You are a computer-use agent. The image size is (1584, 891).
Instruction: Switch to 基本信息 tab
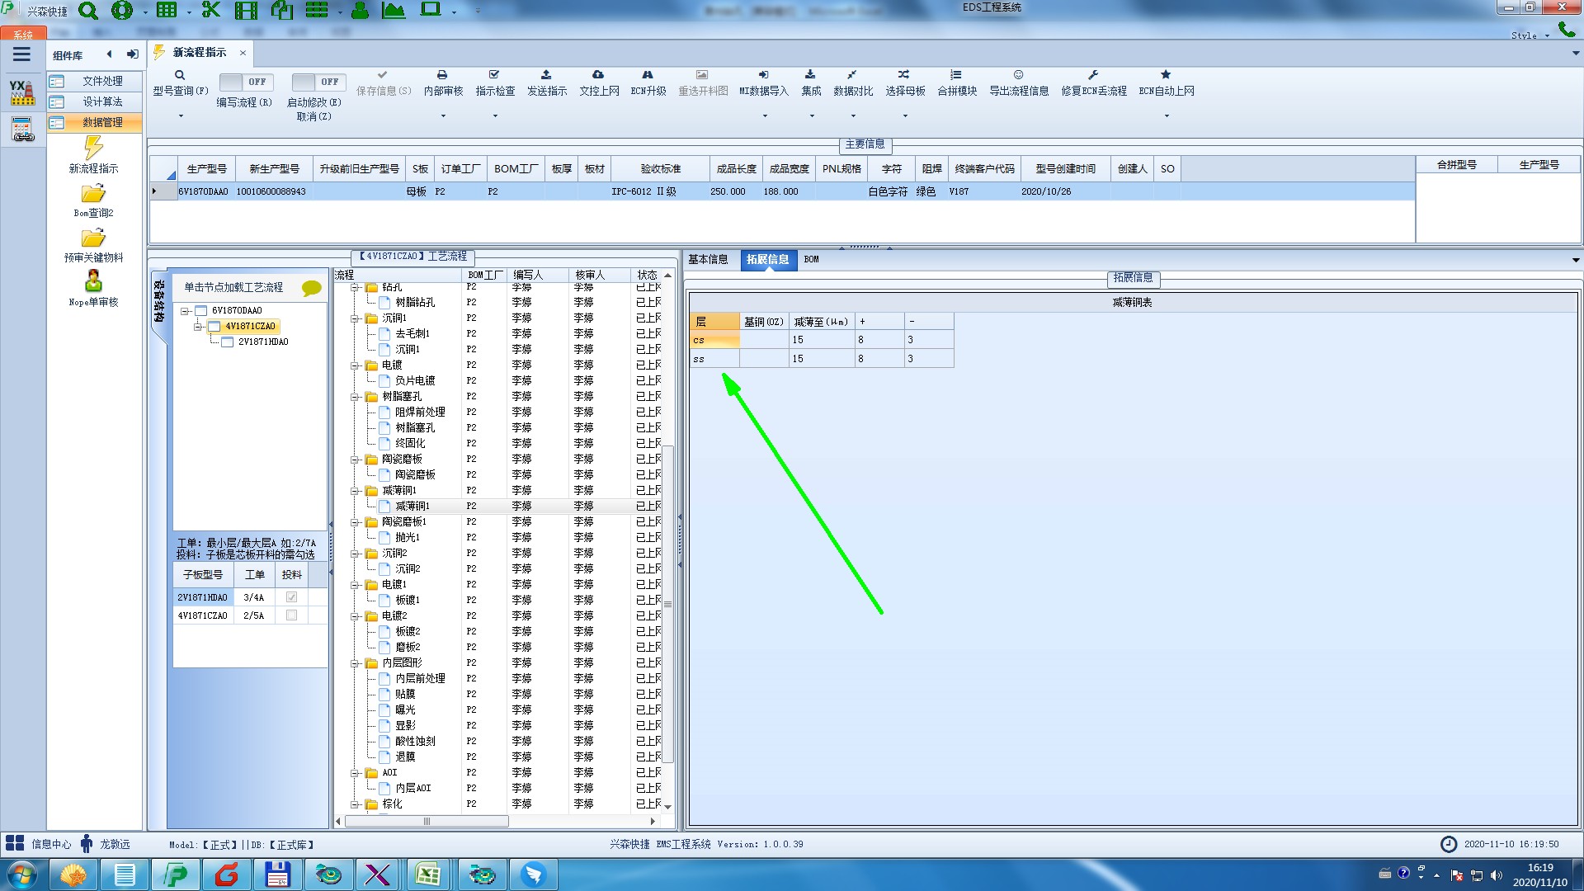tap(708, 259)
